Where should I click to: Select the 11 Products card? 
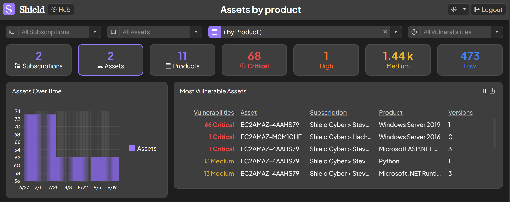click(183, 60)
